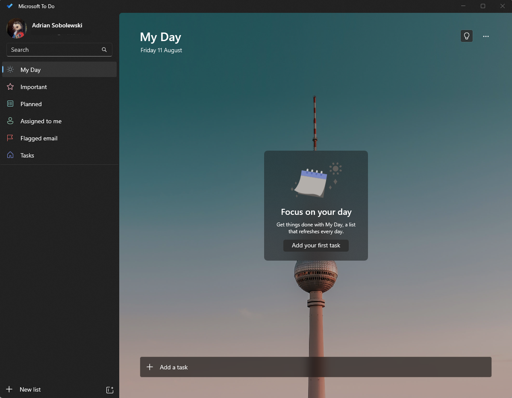Click the Focus on your day heading

click(x=316, y=212)
